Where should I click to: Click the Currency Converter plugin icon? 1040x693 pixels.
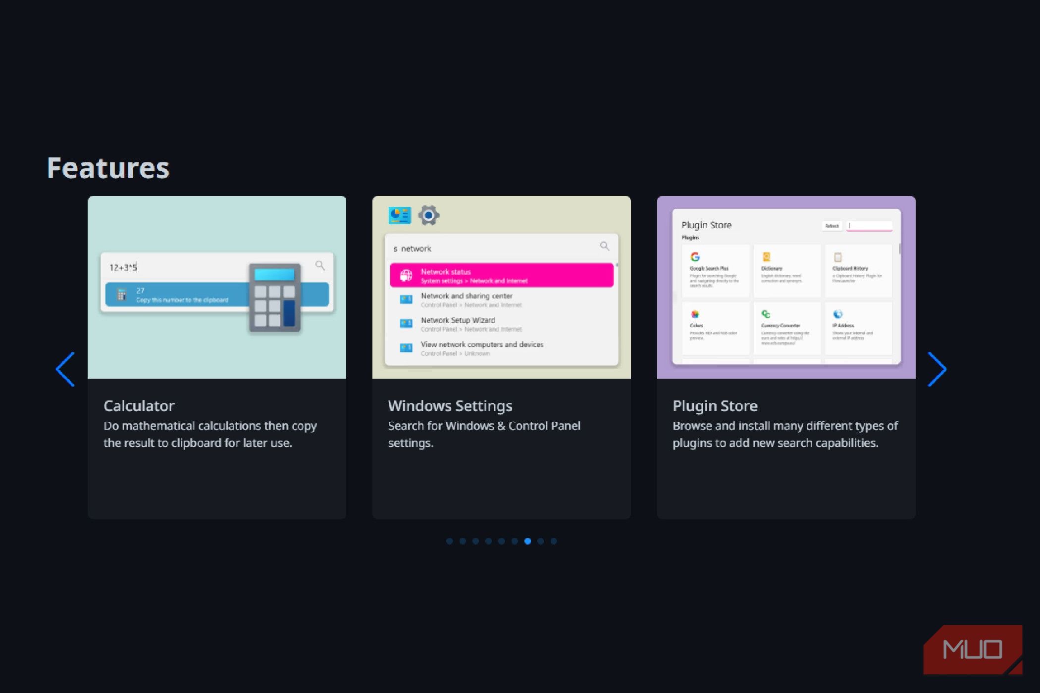pos(766,314)
